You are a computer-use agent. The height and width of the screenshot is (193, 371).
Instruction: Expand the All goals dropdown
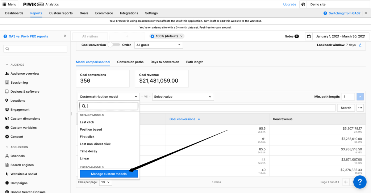[158, 45]
